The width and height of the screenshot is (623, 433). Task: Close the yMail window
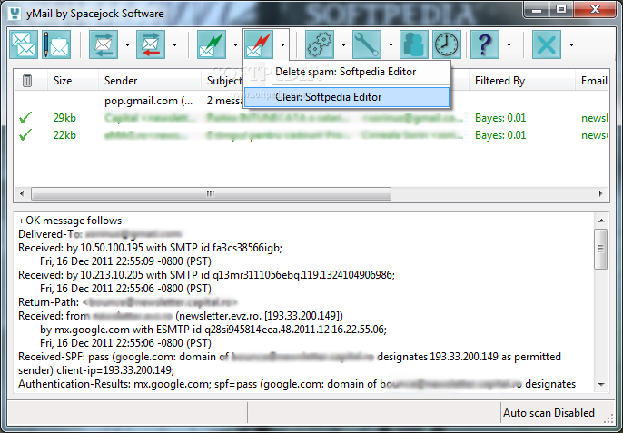click(595, 10)
